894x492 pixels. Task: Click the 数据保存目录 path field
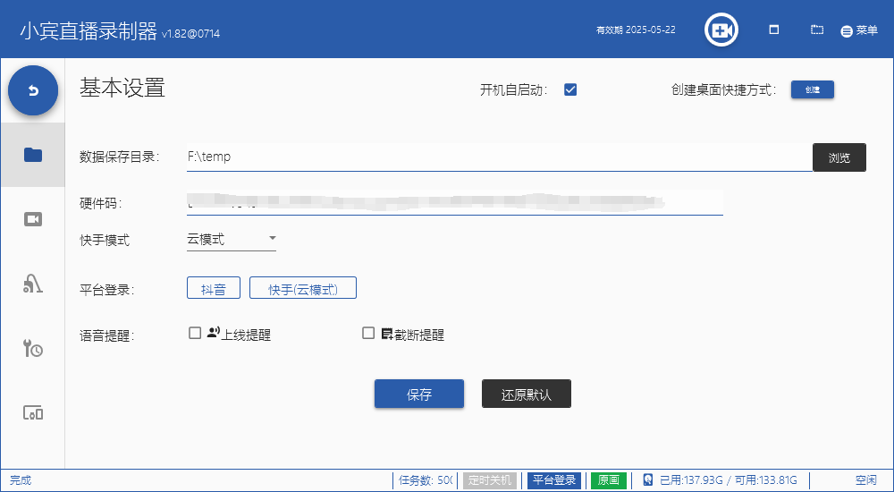coord(500,157)
